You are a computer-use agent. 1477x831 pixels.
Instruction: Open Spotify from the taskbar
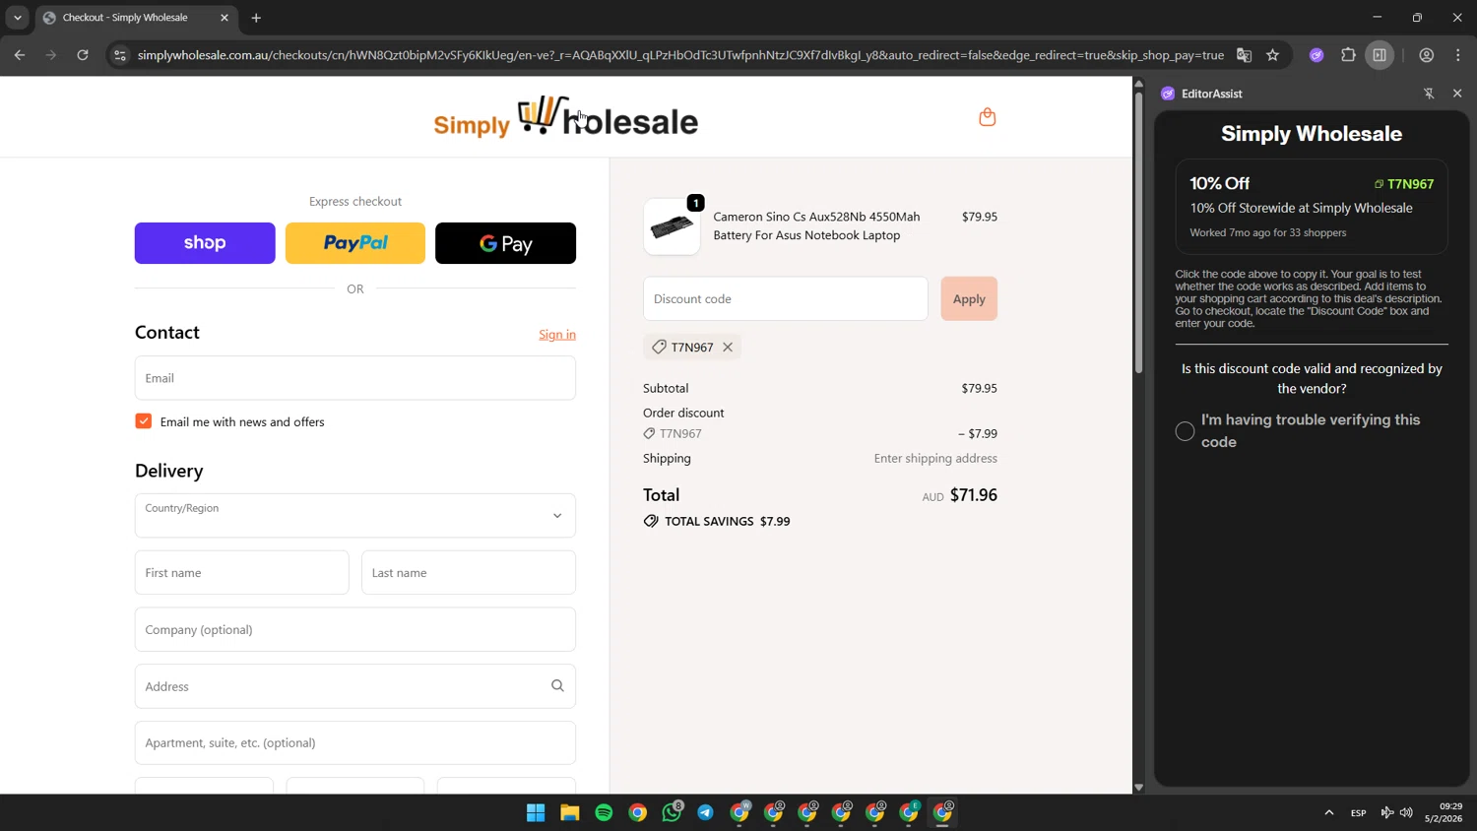pos(604,812)
